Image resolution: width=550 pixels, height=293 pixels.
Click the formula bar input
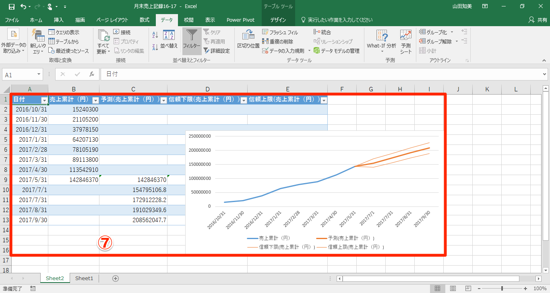pyautogui.click(x=320, y=74)
